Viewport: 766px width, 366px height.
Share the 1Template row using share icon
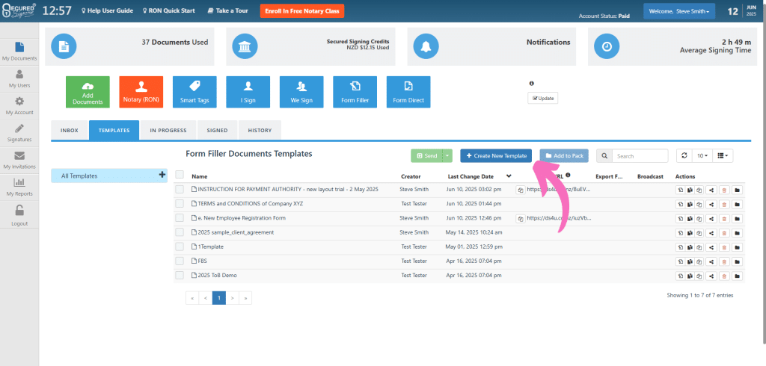pos(710,246)
